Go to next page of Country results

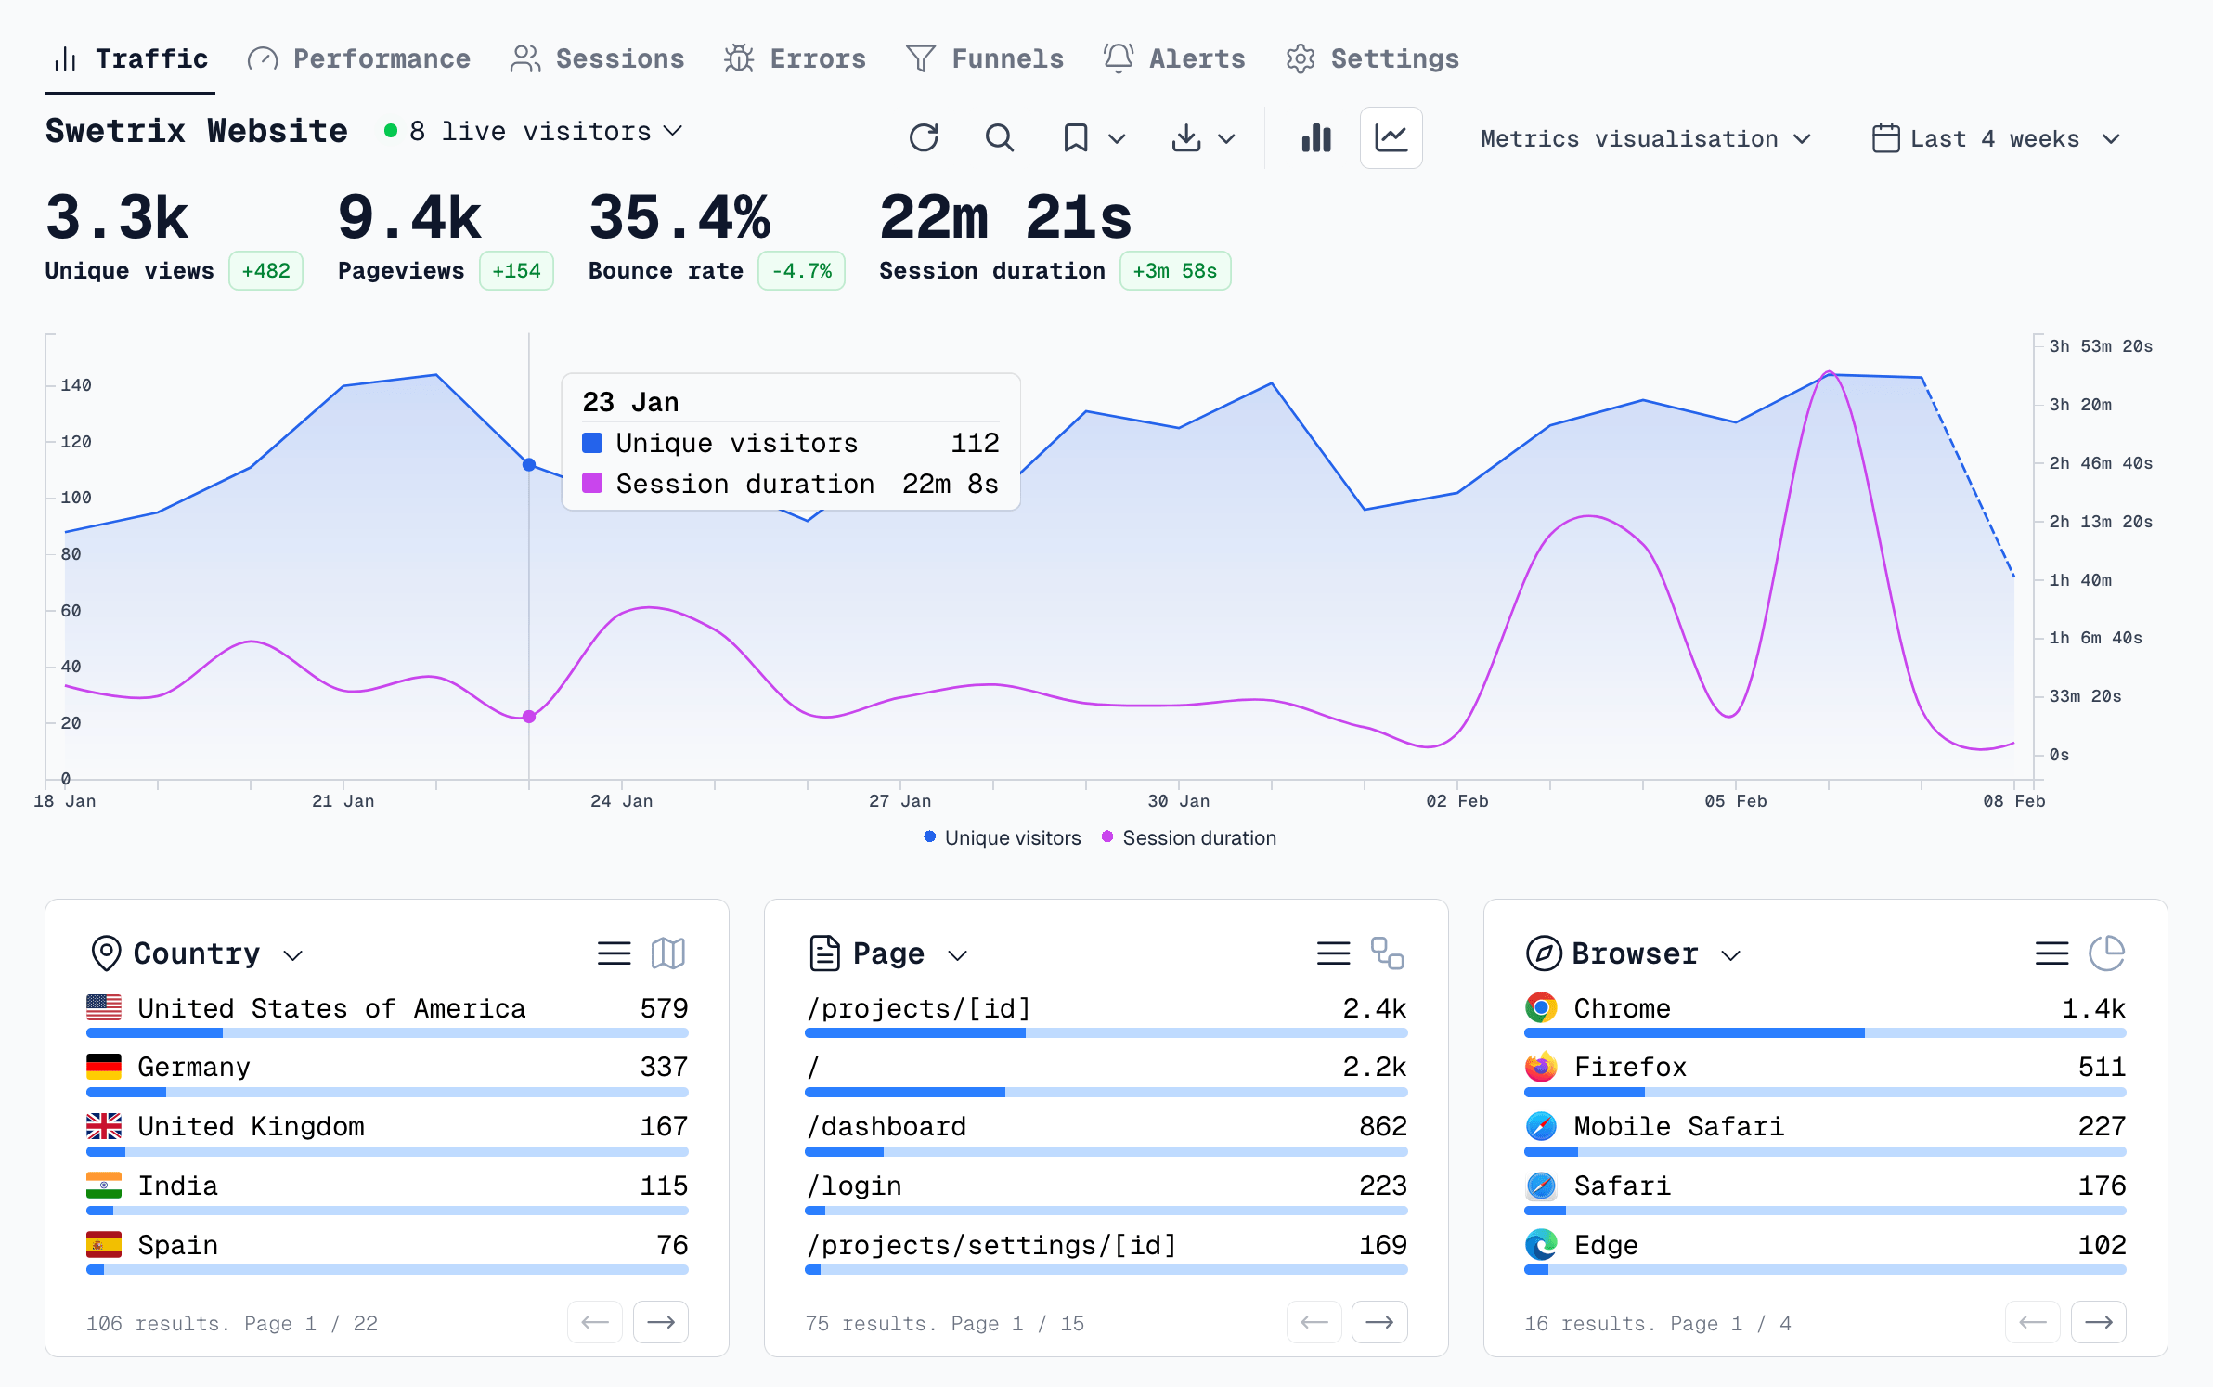tap(660, 1322)
